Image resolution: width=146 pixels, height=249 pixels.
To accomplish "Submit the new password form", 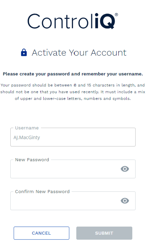I will (x=104, y=233).
